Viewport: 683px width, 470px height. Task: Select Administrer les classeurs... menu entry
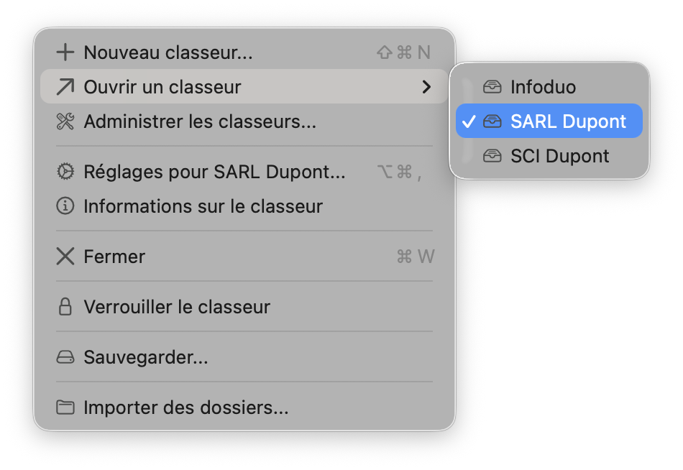(200, 121)
